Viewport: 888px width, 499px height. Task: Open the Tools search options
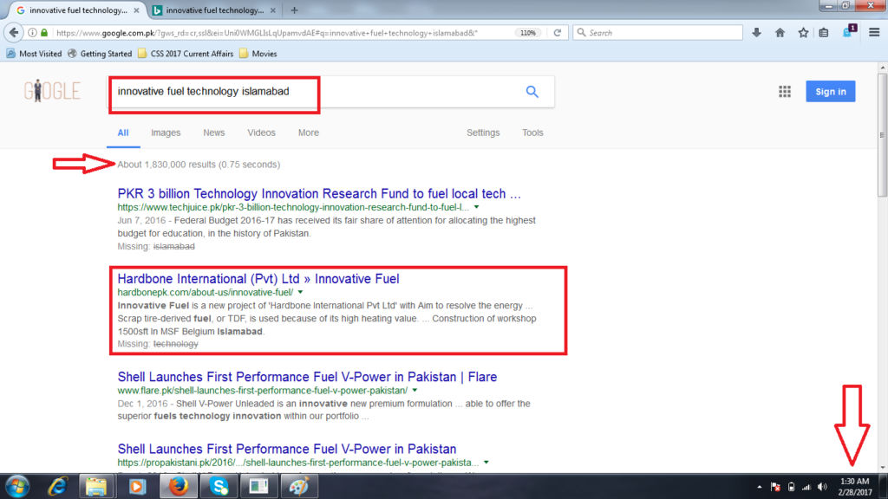pyautogui.click(x=532, y=133)
